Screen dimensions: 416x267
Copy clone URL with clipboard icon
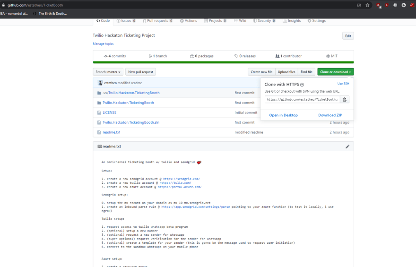pyautogui.click(x=344, y=99)
